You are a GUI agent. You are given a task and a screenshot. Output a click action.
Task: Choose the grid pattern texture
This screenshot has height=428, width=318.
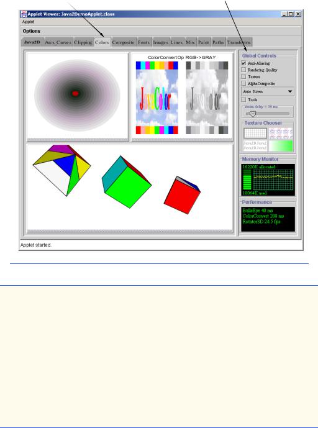coord(255,133)
